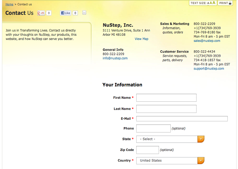This screenshot has width=238, height=169.
Task: Click the sales@nustep.com email link
Action: point(207,41)
